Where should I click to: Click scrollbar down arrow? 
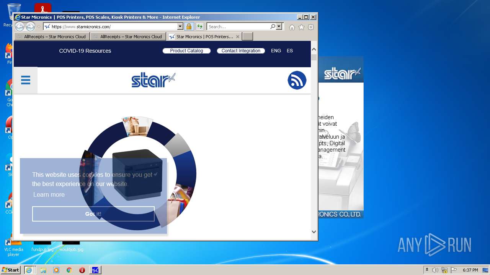(314, 231)
